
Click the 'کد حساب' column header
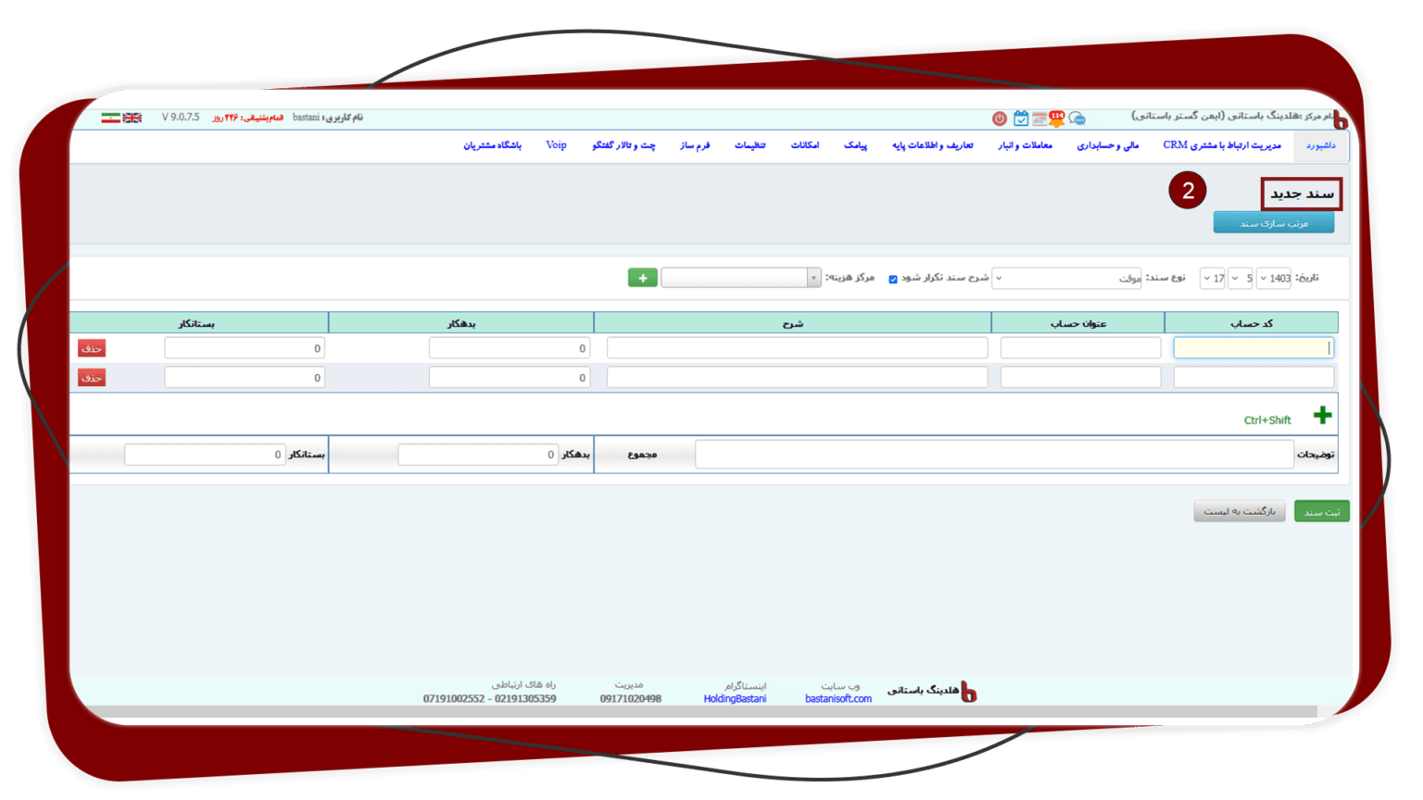point(1251,323)
